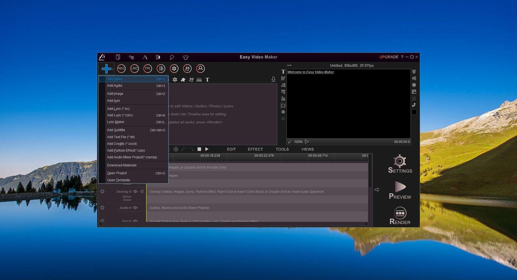
Task: Click the SETTINGS gear button
Action: pos(400,164)
